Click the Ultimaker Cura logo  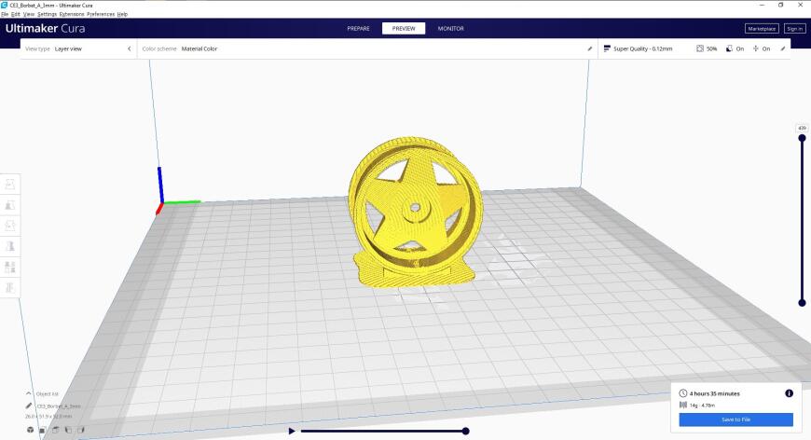coord(45,29)
